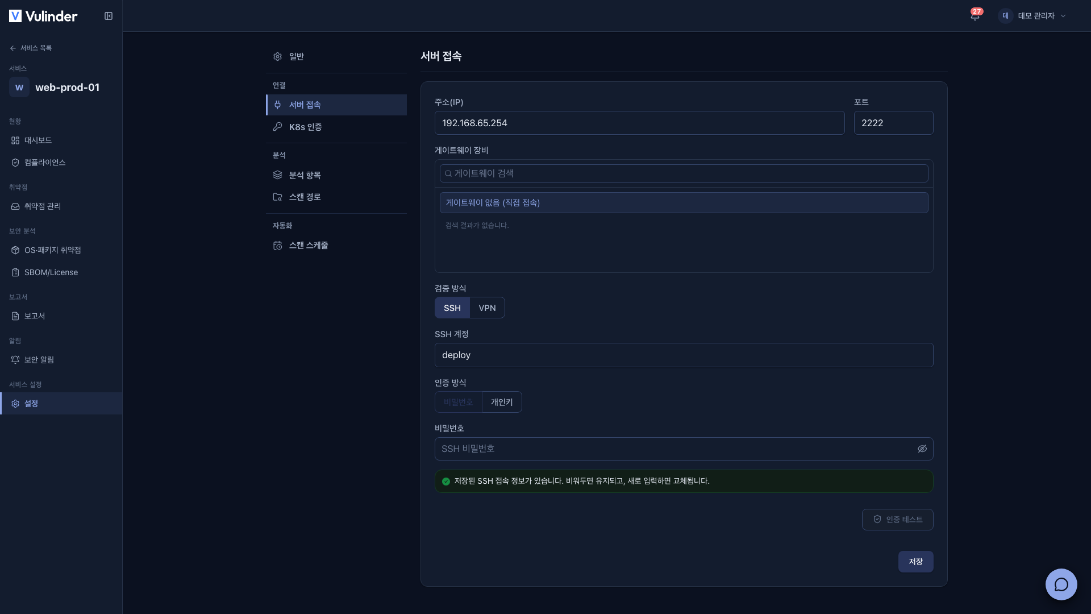Image resolution: width=1091 pixels, height=614 pixels.
Task: Toggle password visibility eye icon
Action: click(922, 449)
